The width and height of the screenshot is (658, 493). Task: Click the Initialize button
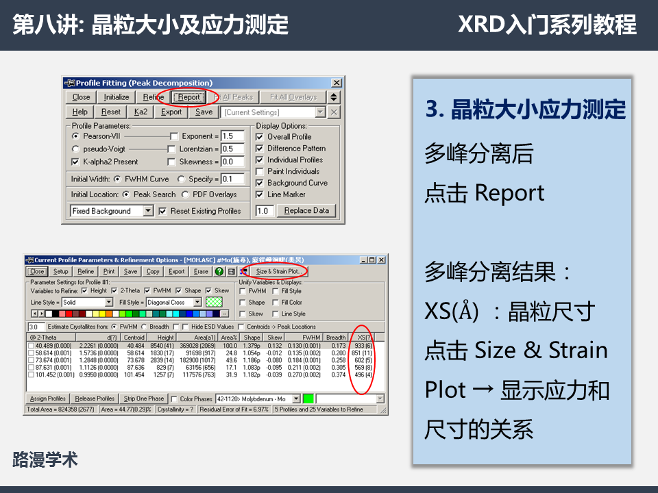coord(117,97)
